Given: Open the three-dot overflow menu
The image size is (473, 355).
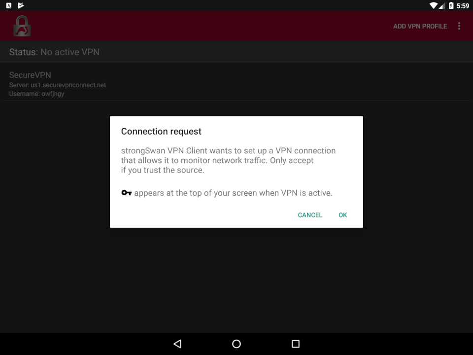Looking at the screenshot, I should tap(459, 26).
